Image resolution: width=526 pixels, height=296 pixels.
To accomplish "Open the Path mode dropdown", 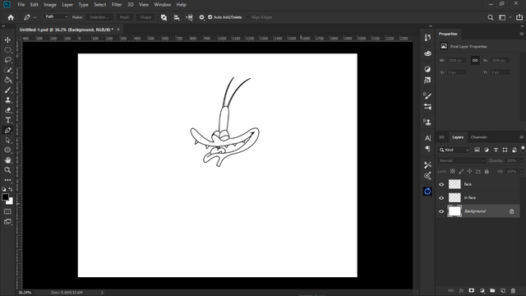I will [57, 16].
